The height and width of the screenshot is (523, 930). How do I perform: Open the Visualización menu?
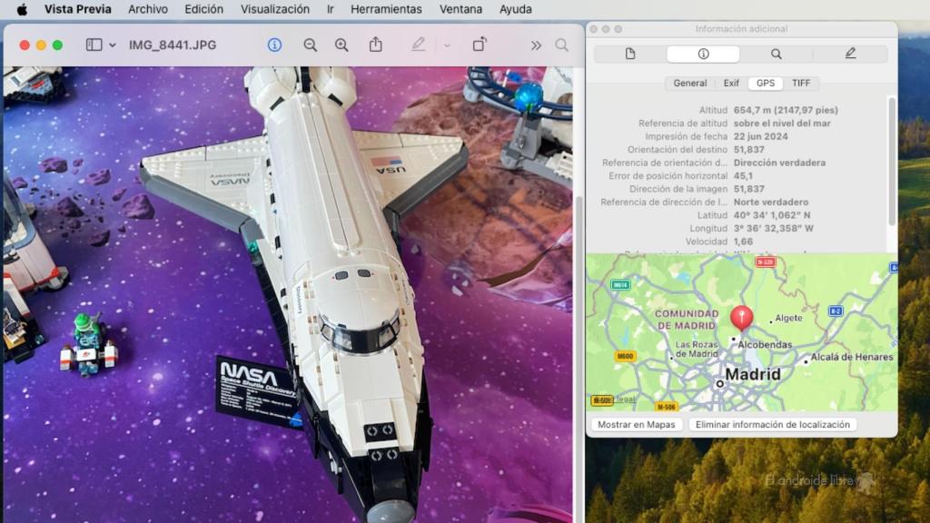point(277,9)
